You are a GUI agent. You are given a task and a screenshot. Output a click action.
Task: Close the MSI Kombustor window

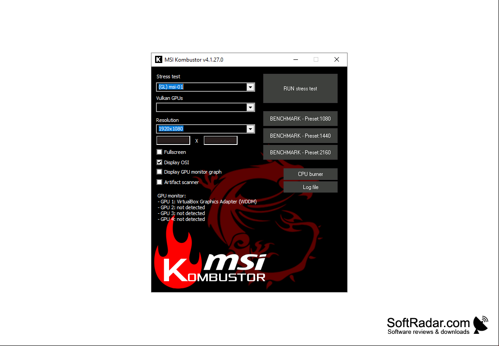(x=337, y=59)
